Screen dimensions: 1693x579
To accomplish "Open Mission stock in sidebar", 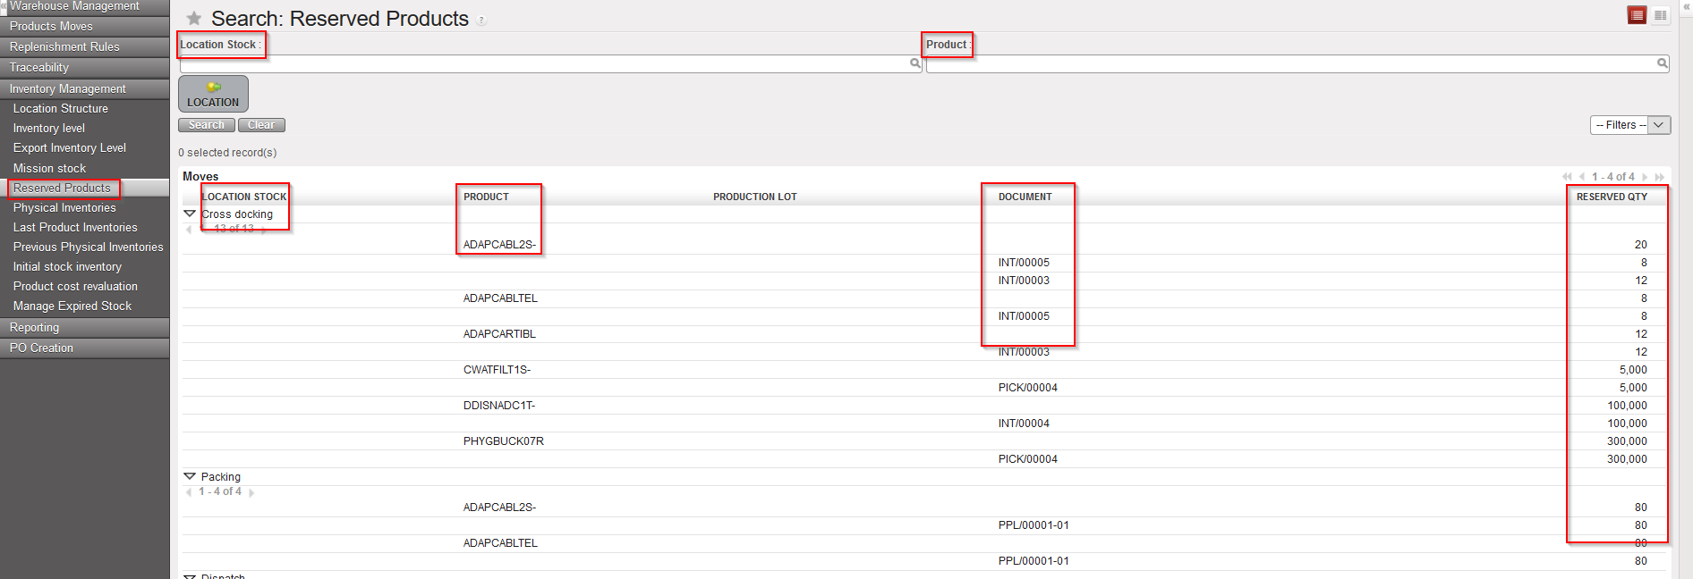I will click(49, 168).
